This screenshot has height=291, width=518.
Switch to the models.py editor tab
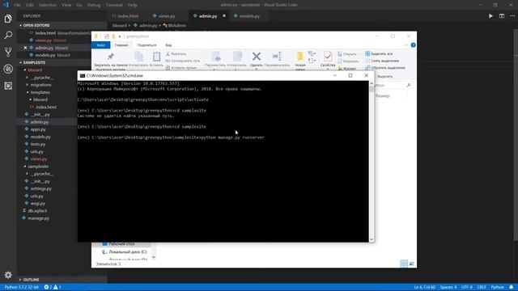pyautogui.click(x=249, y=16)
